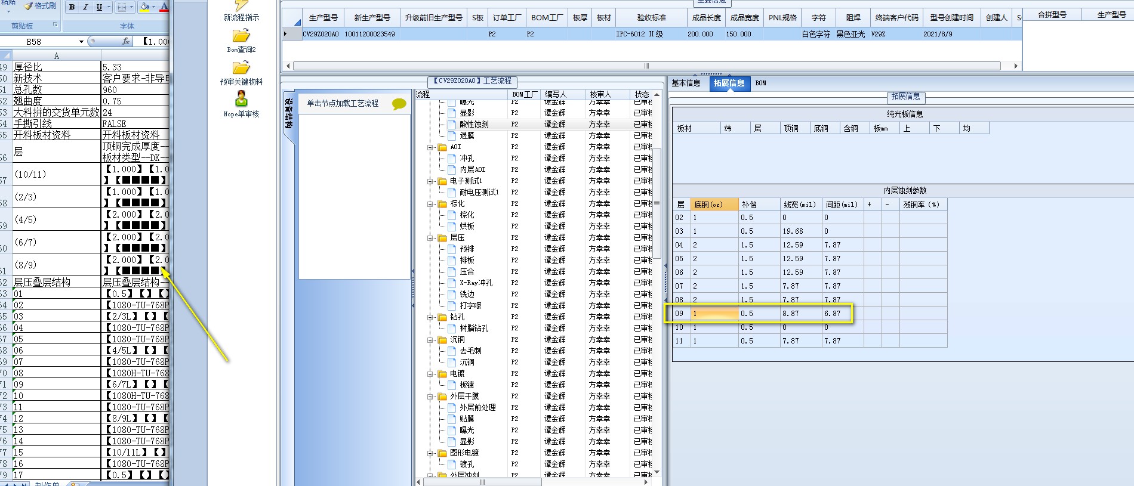Apply the yellow fill color bucket

(144, 7)
